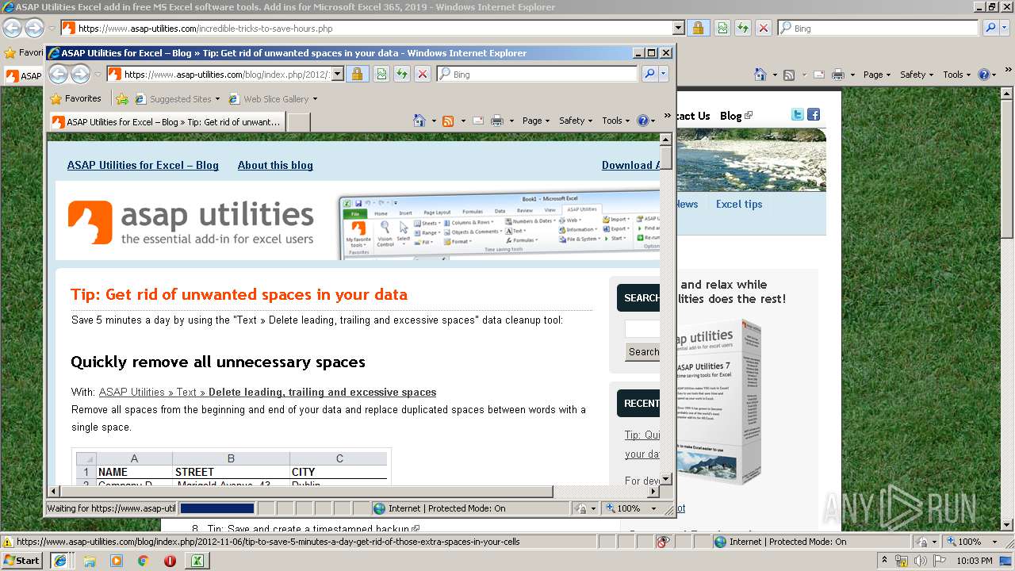Viewport: 1015px width, 571px height.
Task: Open Favorites in the front blog window
Action: coord(75,98)
